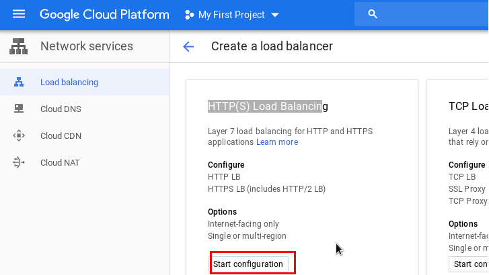This screenshot has height=275, width=489.
Task: Click the Cloud CDN sidebar icon
Action: (x=19, y=135)
